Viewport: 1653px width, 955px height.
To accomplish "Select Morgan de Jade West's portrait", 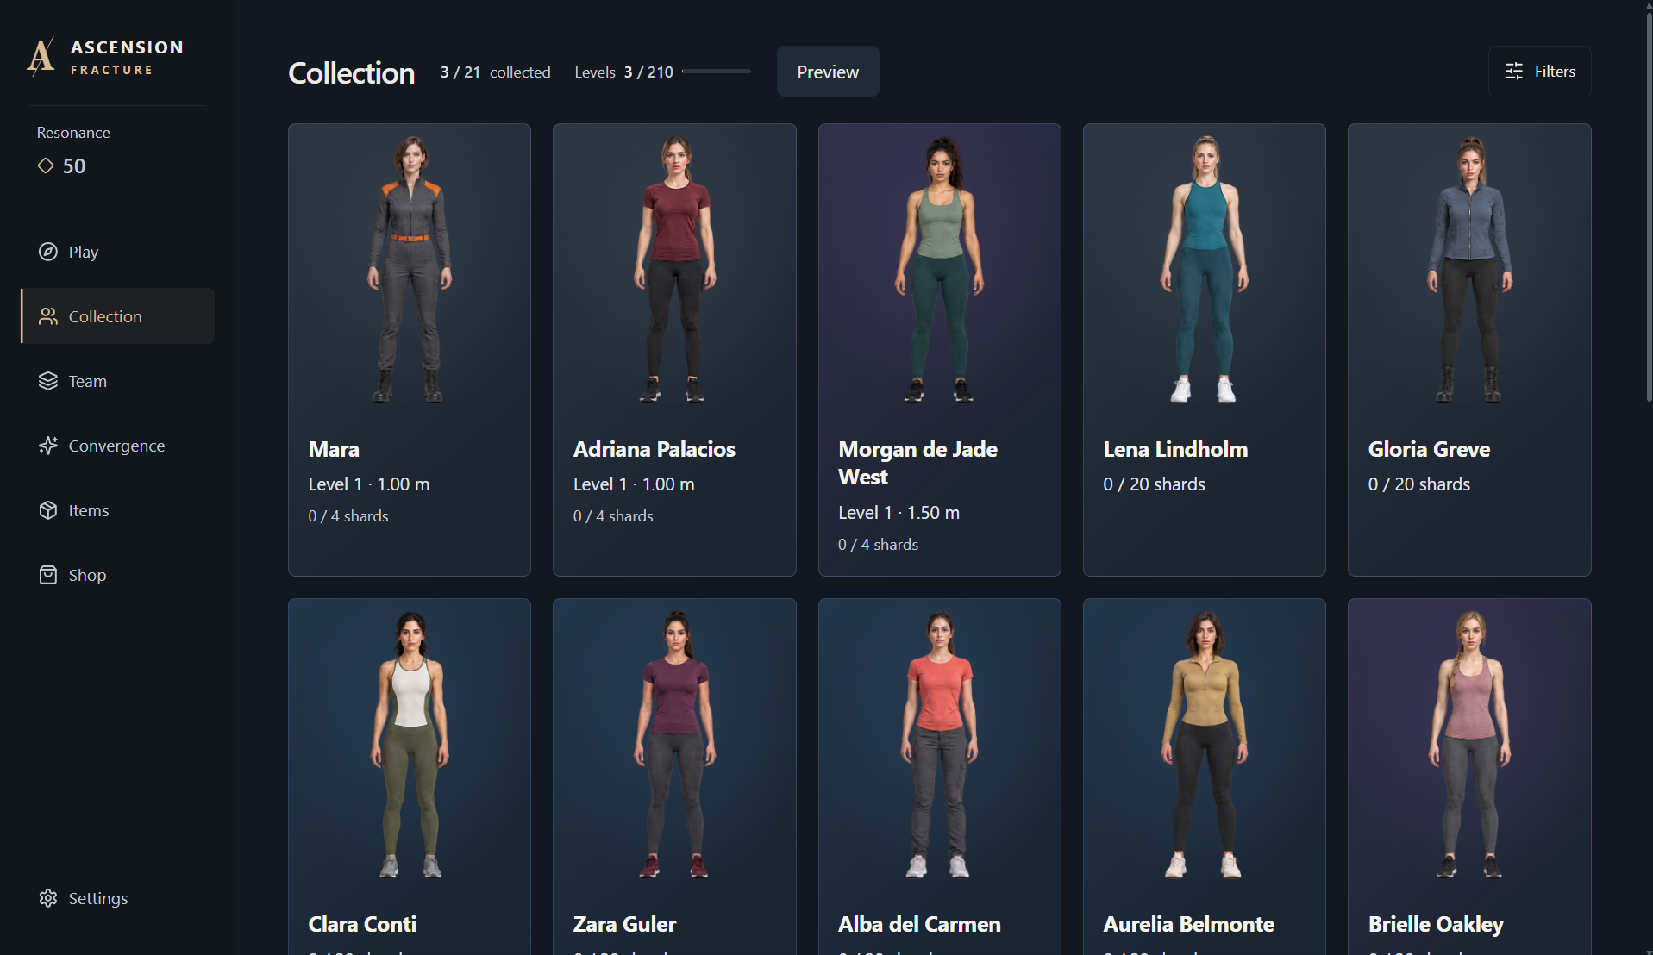I will pos(940,269).
